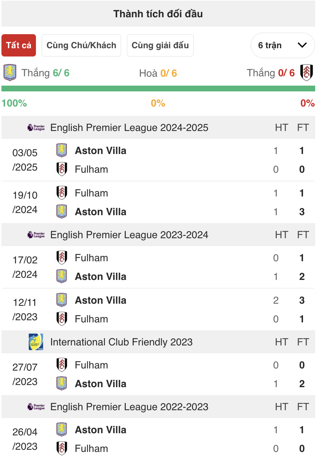317x462 pixels.
Task: Click Aston Villa crest beside "Thắng 6/ 6"
Action: (10, 73)
